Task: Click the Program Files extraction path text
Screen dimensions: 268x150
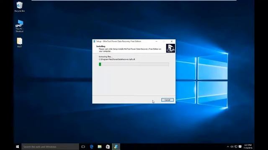Action: coord(117,59)
